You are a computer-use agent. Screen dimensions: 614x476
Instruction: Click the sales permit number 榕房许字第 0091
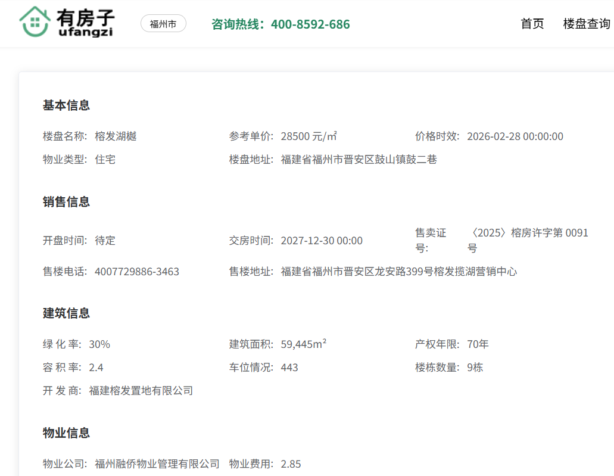(529, 233)
